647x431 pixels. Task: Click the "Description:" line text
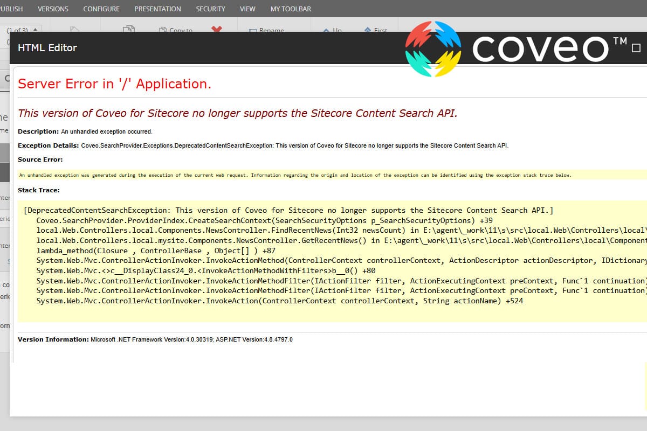85,131
